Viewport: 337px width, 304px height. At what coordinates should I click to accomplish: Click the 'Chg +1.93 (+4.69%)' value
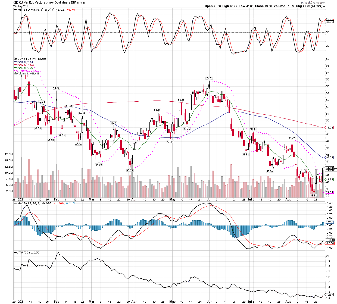[x=309, y=6]
